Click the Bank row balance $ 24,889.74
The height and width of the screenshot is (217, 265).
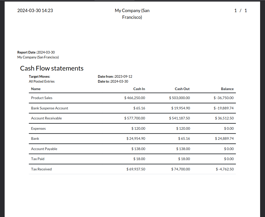(x=224, y=138)
